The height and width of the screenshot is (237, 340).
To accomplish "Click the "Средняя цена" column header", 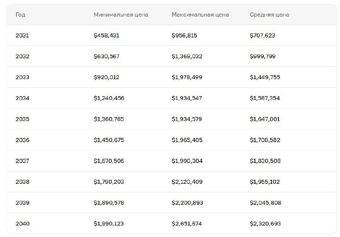I will coord(269,15).
